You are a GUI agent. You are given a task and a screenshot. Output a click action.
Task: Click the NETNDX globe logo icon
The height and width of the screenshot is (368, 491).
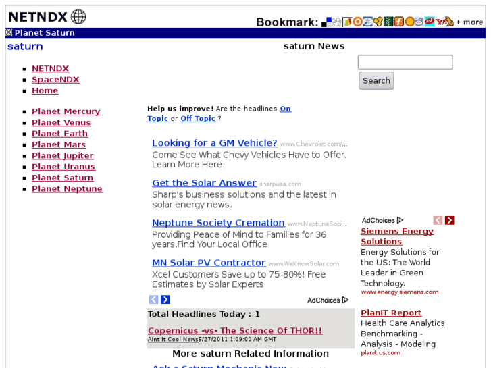[78, 17]
